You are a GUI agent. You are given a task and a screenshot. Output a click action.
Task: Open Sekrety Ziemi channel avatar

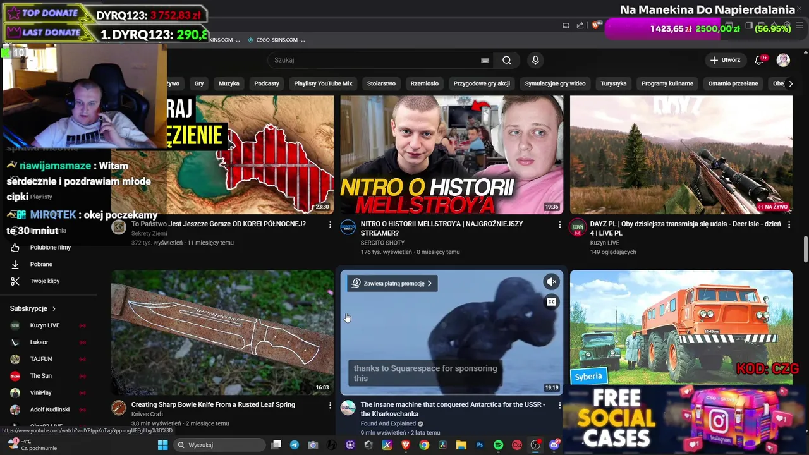119,227
